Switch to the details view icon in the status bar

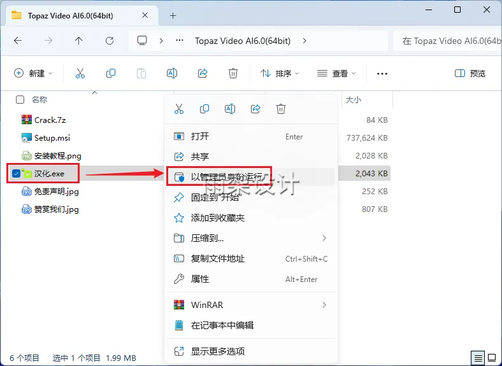pos(478,358)
